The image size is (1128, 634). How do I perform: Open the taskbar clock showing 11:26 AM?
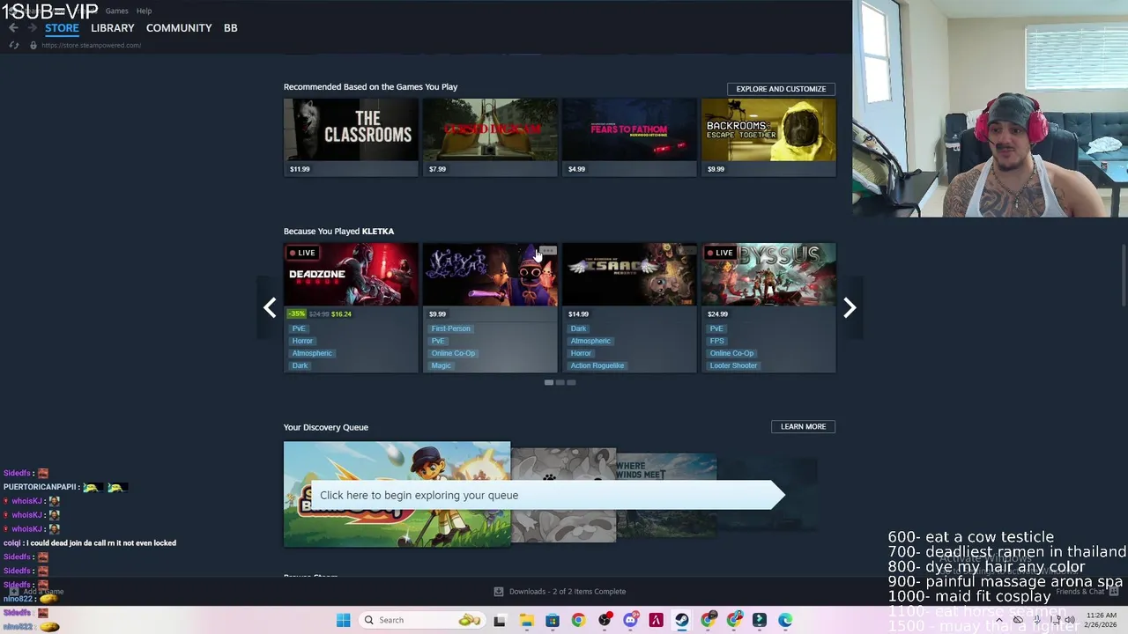tap(1102, 620)
